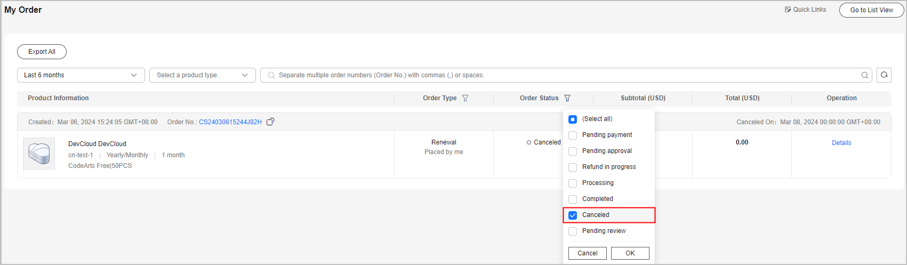Click the refresh icon beside search bar

tap(884, 75)
